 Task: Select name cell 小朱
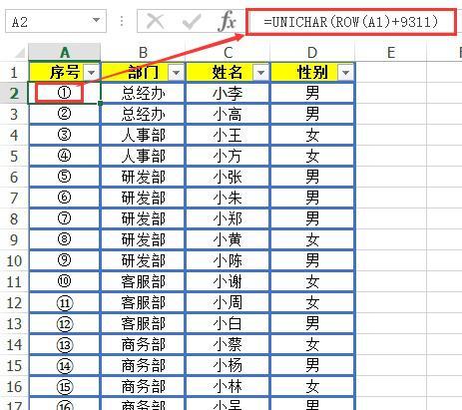228,198
